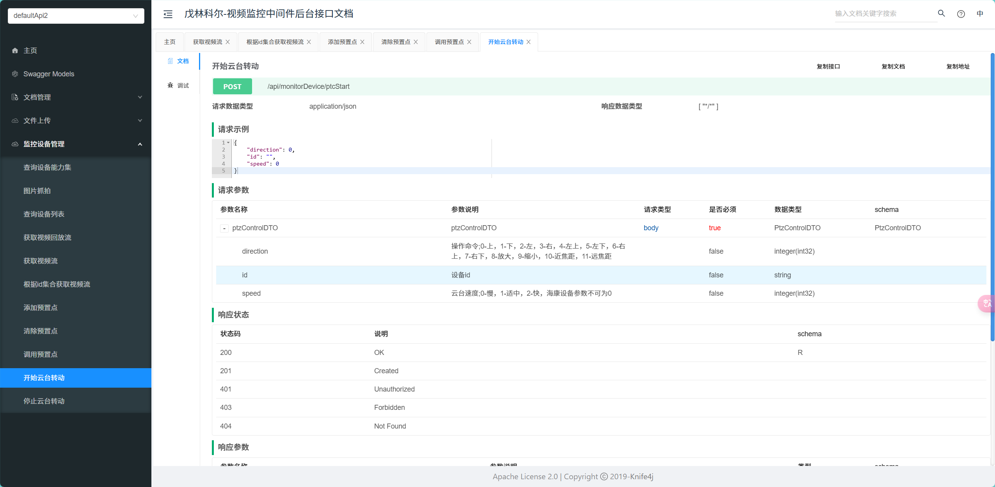995x487 pixels.
Task: Open the help question mark icon
Action: pyautogui.click(x=961, y=14)
